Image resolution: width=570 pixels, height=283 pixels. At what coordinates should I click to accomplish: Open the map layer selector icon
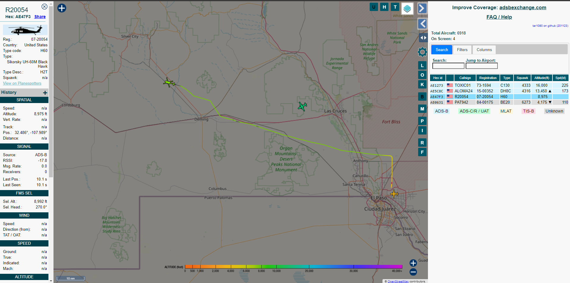click(x=407, y=9)
